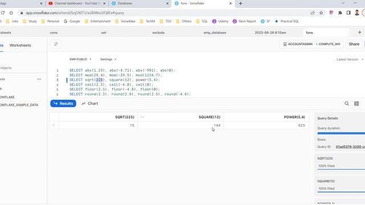Viewport: 365px width, 205px height.
Task: Open the EMP.PUBLIC schema dropdown
Action: point(80,59)
